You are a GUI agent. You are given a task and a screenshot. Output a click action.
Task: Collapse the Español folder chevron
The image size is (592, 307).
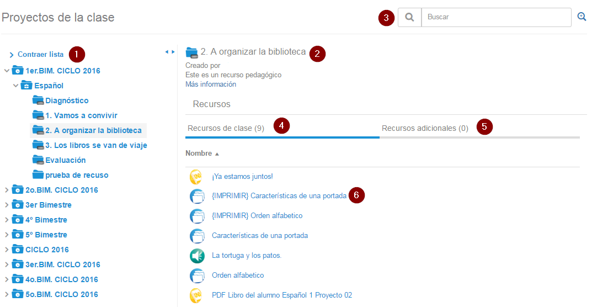tap(15, 86)
